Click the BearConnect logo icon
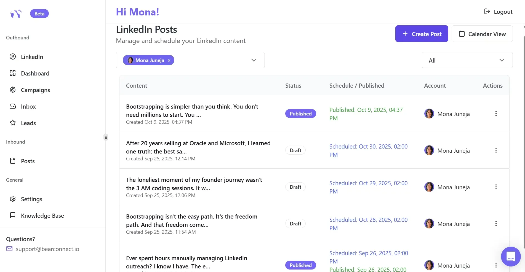 pyautogui.click(x=16, y=14)
